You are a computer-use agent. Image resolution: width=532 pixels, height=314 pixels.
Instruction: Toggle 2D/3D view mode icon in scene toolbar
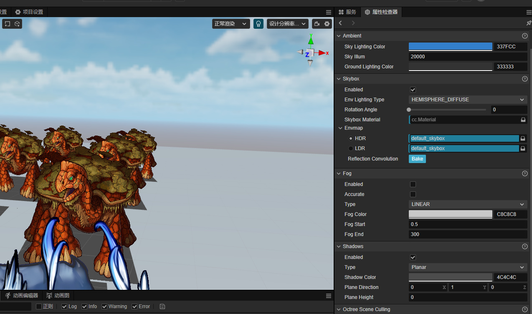[8, 24]
